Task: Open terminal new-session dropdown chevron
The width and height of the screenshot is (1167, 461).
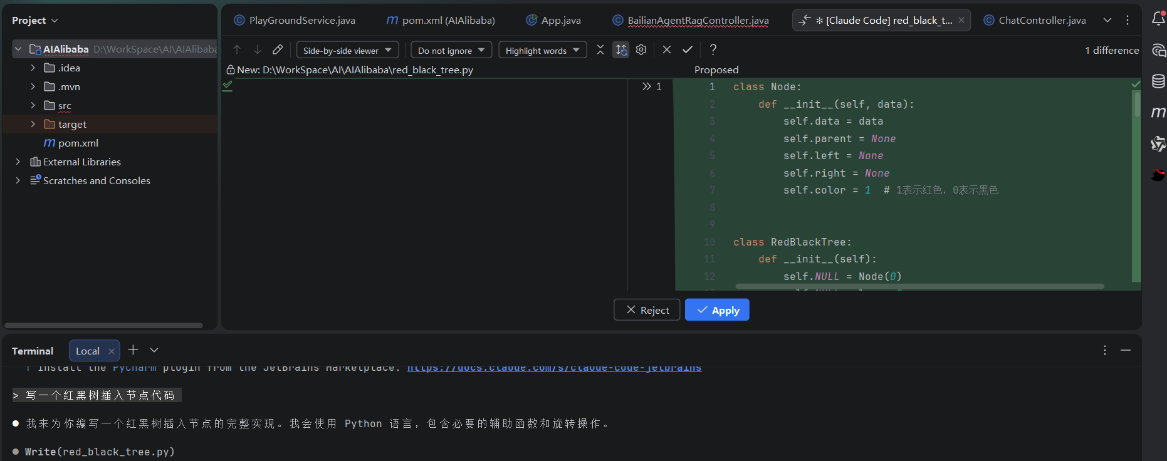Action: pyautogui.click(x=154, y=350)
